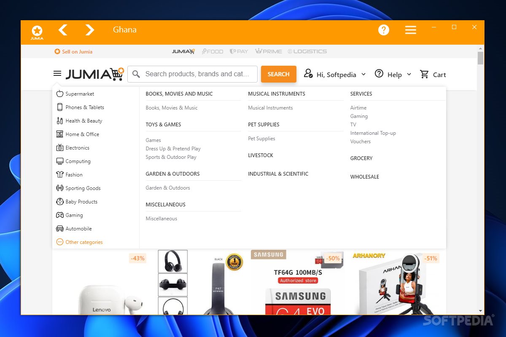This screenshot has height=337, width=506.
Task: Open Supermarket category label
Action: point(80,94)
